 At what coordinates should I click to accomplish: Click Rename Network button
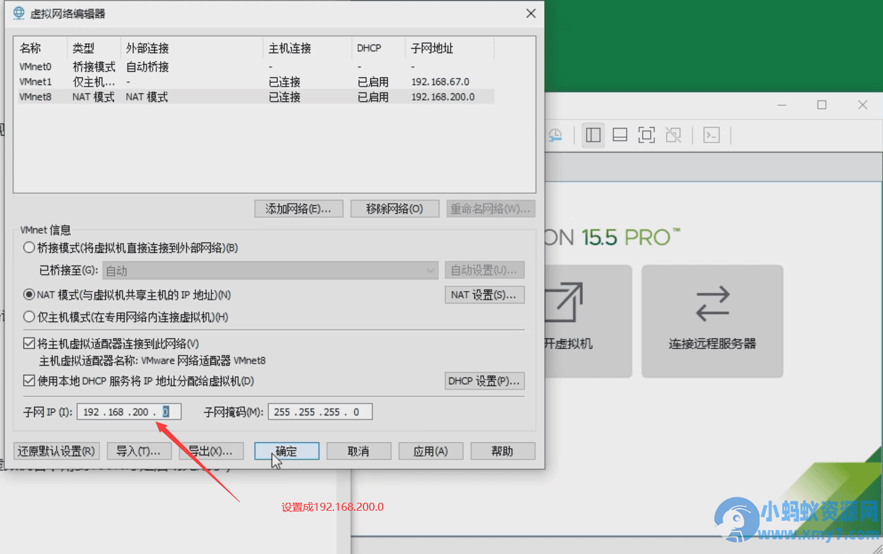tap(491, 208)
